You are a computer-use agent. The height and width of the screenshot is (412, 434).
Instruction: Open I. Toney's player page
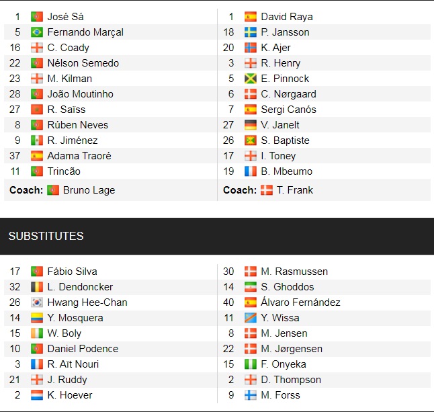(x=279, y=156)
